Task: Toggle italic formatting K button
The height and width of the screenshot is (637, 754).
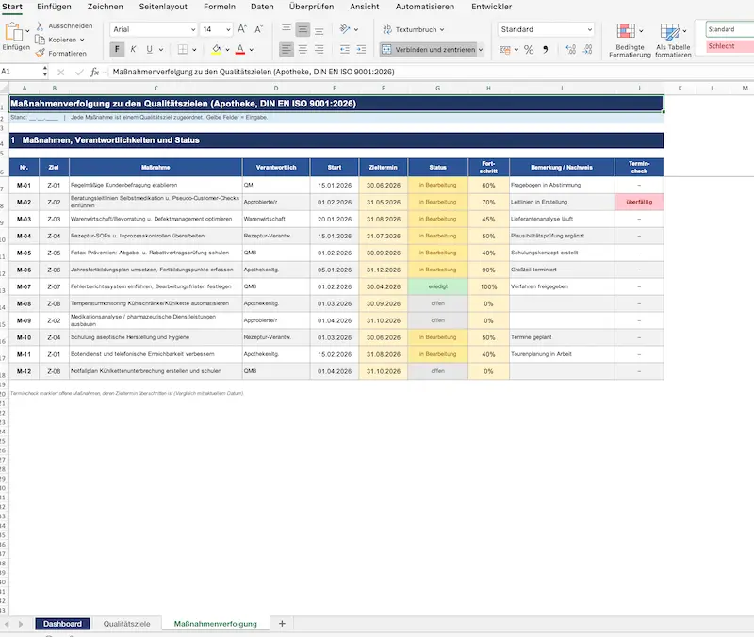Action: point(133,49)
